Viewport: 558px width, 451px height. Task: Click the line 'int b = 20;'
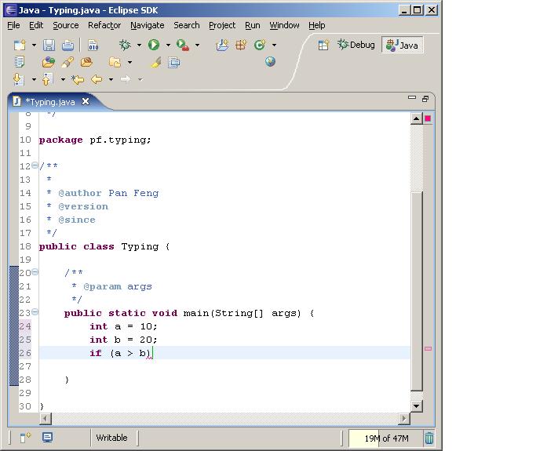[122, 340]
